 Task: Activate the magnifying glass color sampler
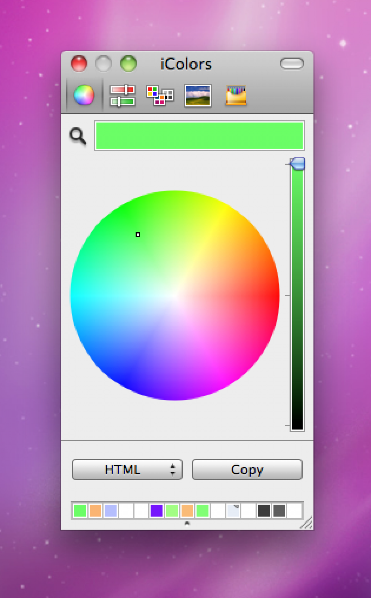click(78, 136)
